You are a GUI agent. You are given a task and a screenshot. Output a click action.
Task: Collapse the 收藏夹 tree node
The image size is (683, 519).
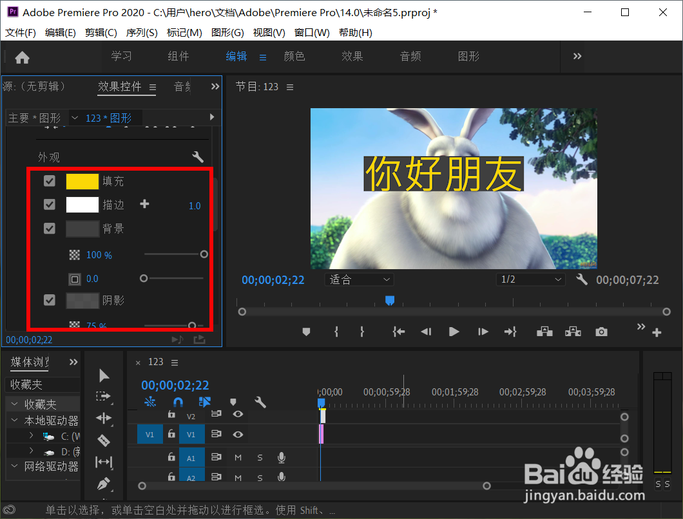[14, 404]
